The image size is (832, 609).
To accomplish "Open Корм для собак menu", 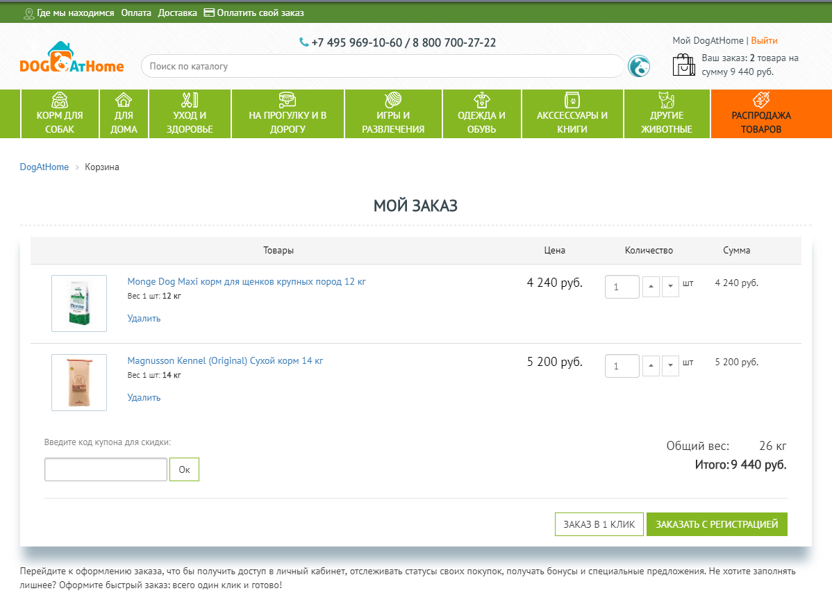I will pyautogui.click(x=60, y=114).
